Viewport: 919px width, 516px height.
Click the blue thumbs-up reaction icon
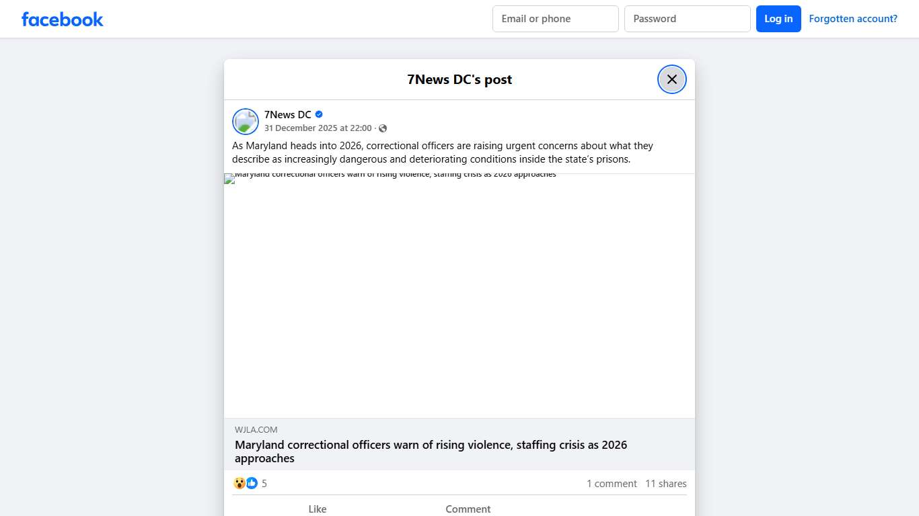252,483
